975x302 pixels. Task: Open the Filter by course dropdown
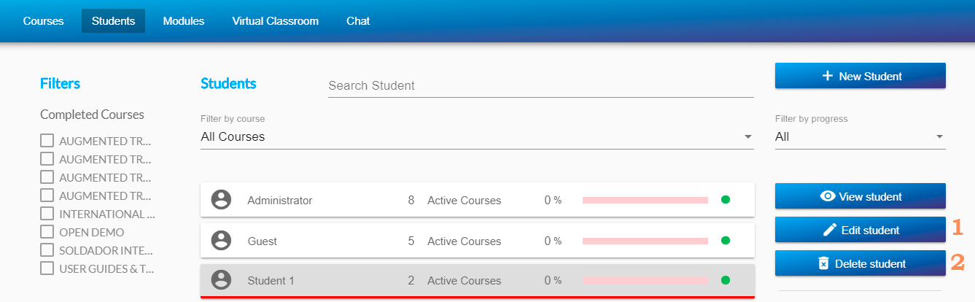pos(477,136)
